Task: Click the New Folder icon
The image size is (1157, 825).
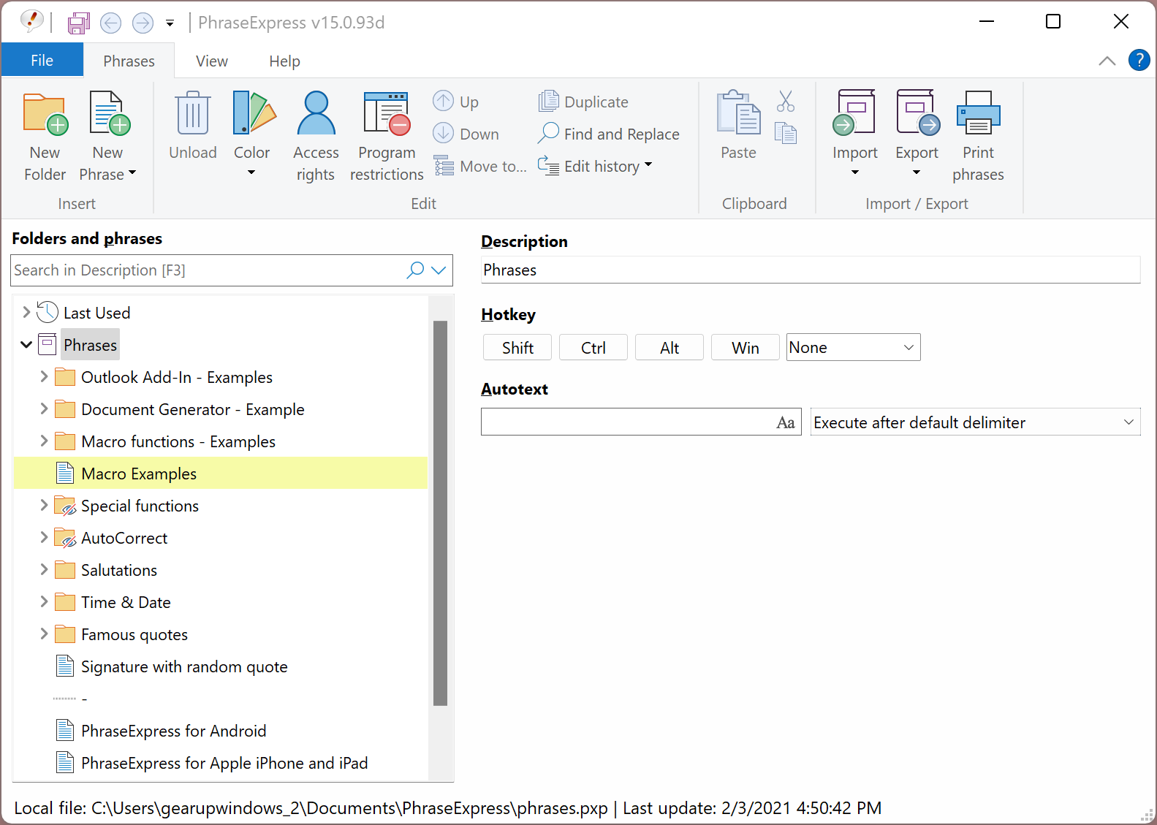Action: point(45,114)
